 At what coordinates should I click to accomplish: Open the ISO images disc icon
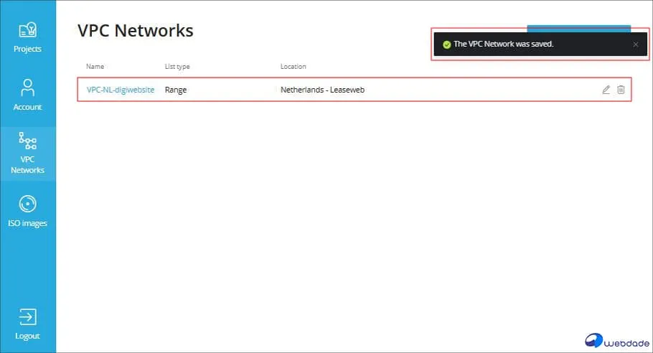point(27,204)
